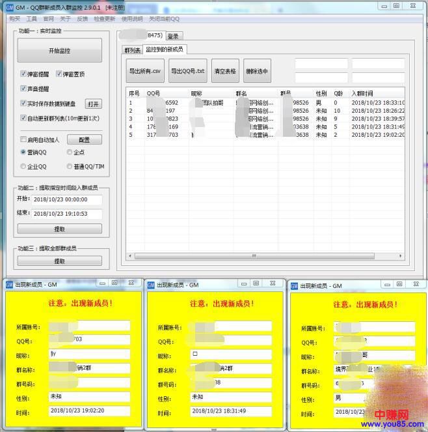Open the 官网 menu
428x432 pixels.
coord(48,19)
